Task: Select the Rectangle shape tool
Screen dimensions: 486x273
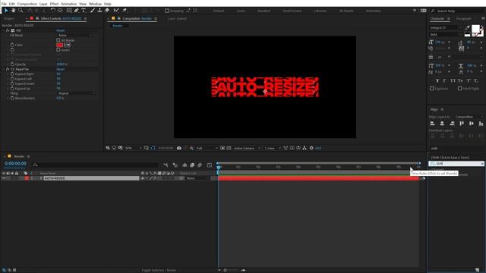Action: [69, 11]
